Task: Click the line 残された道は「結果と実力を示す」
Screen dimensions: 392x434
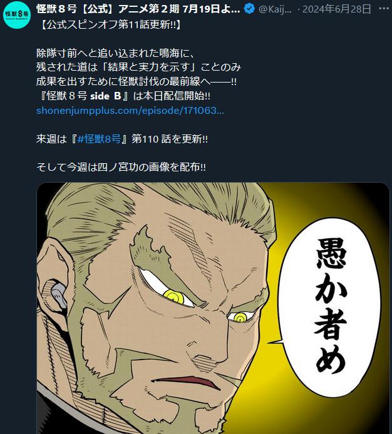Action: pyautogui.click(x=118, y=67)
